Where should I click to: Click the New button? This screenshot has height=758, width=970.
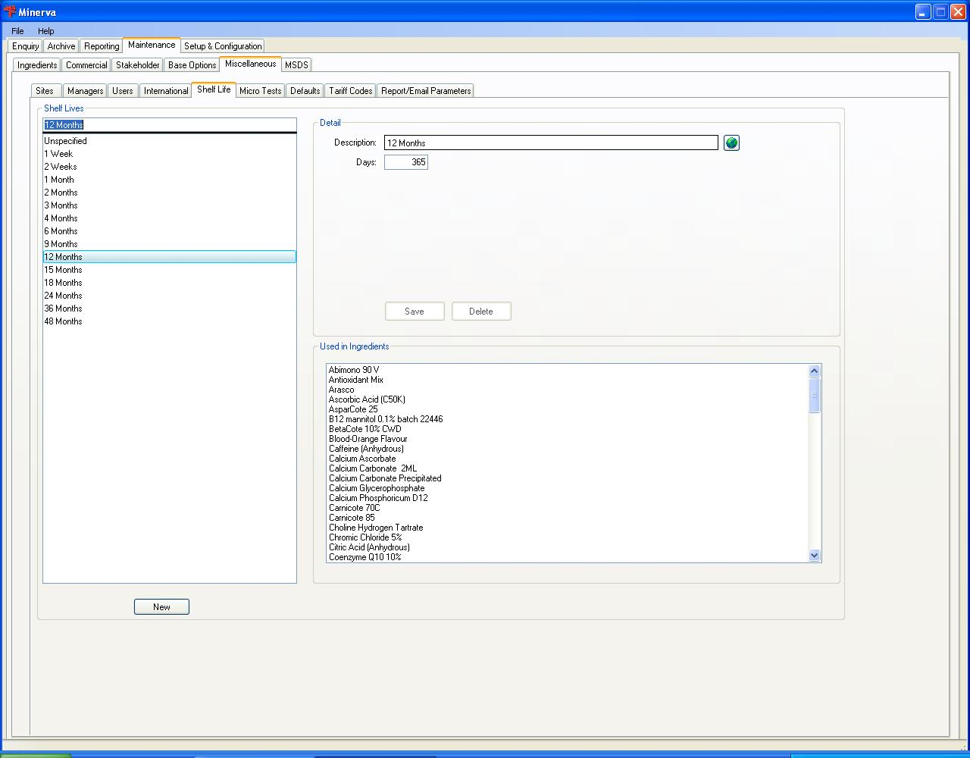point(161,607)
